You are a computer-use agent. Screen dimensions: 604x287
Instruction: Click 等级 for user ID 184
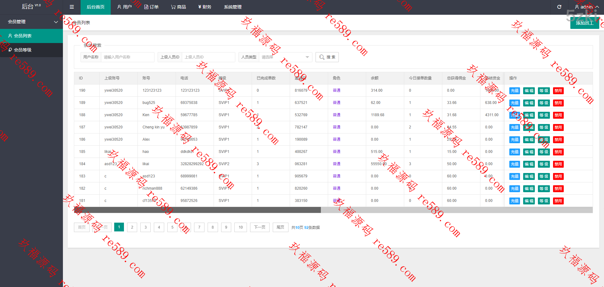(x=544, y=164)
